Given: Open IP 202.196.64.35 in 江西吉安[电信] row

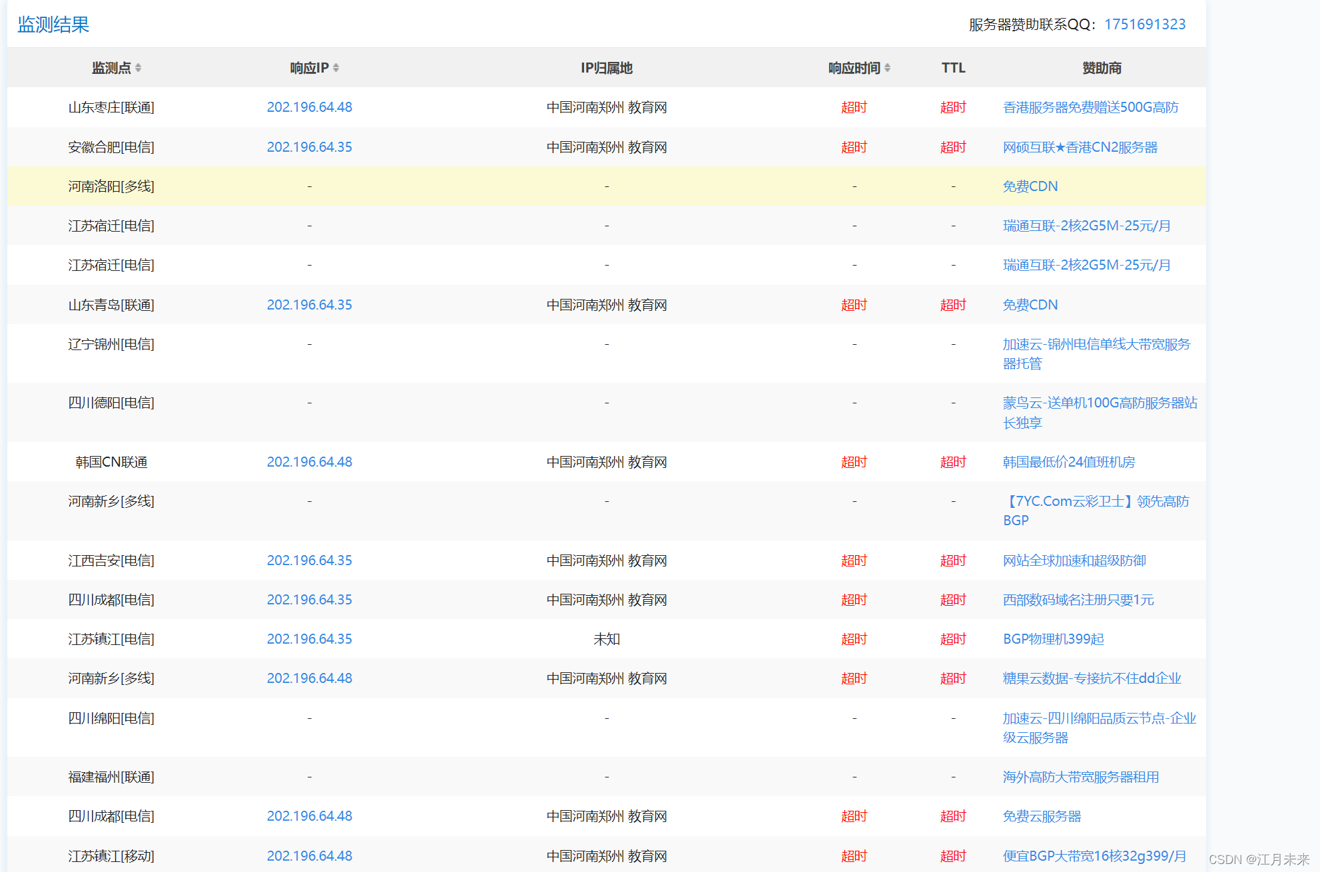Looking at the screenshot, I should [x=310, y=560].
